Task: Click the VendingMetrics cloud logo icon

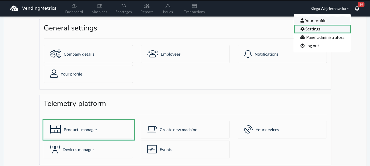Action: [x=14, y=8]
